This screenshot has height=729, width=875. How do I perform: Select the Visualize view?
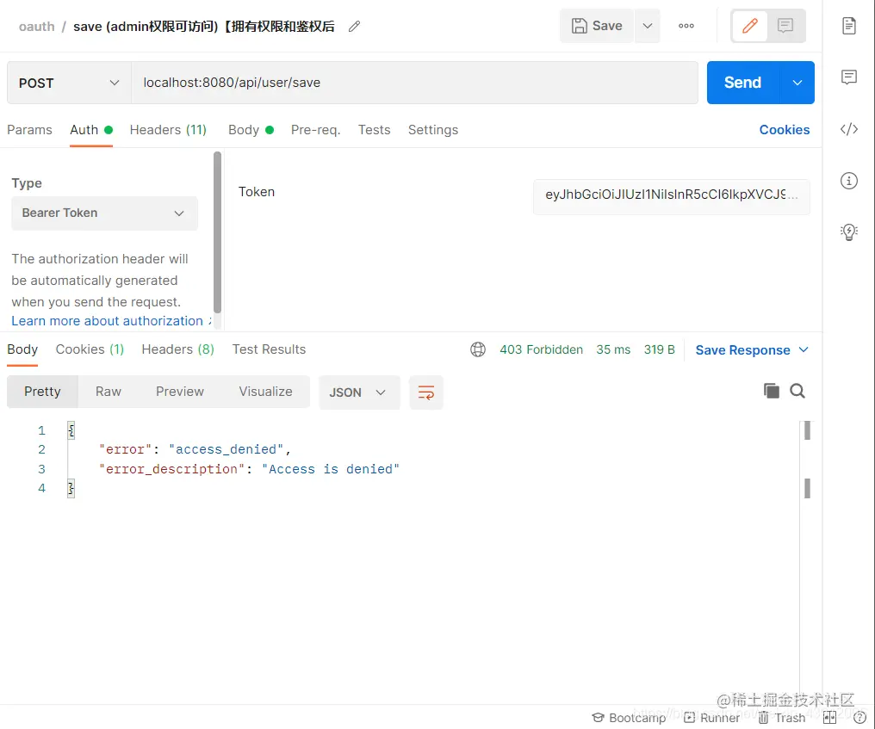tap(265, 392)
